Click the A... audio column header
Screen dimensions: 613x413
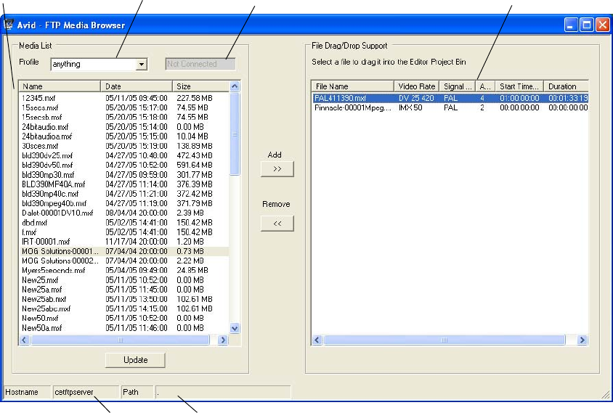click(485, 86)
